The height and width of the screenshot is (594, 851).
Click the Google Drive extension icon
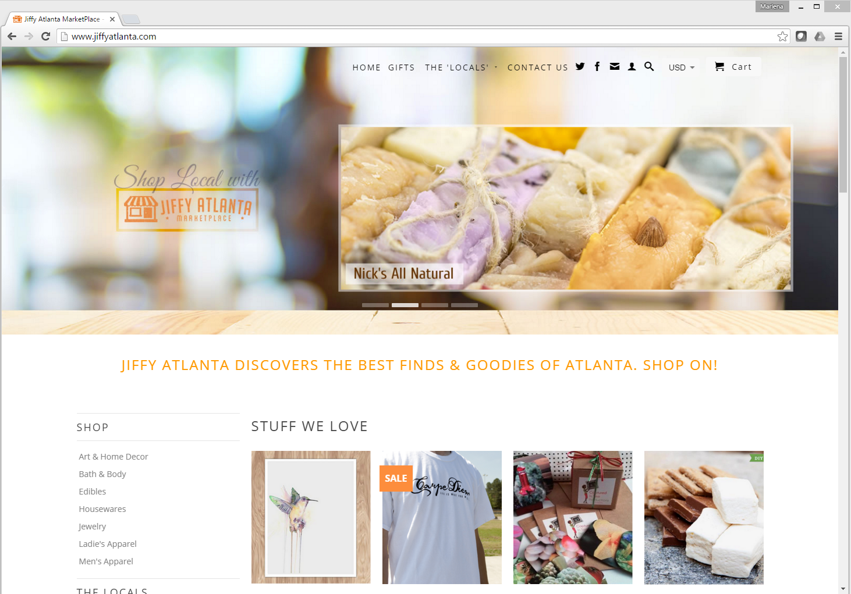(820, 36)
